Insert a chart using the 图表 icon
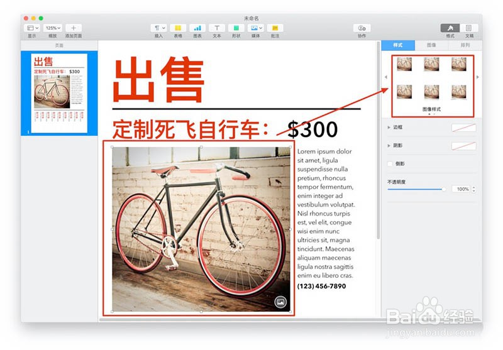Image resolution: width=503 pixels, height=350 pixels. [197, 28]
